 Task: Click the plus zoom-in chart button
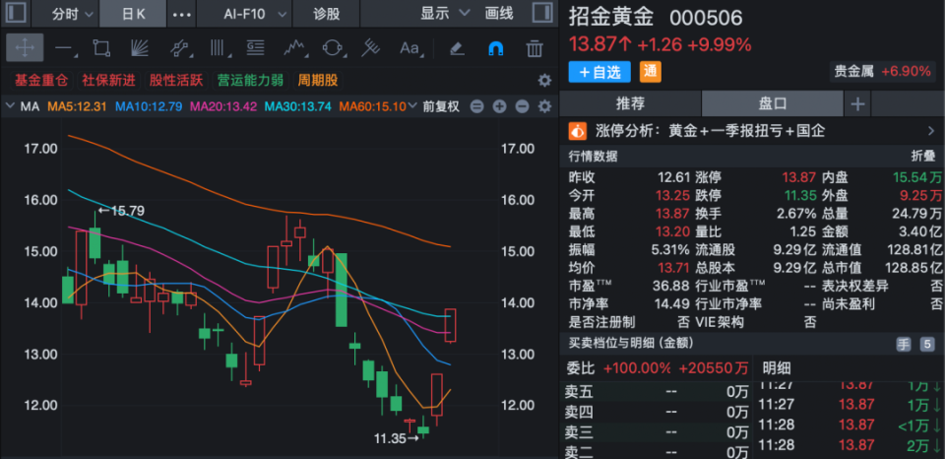499,106
